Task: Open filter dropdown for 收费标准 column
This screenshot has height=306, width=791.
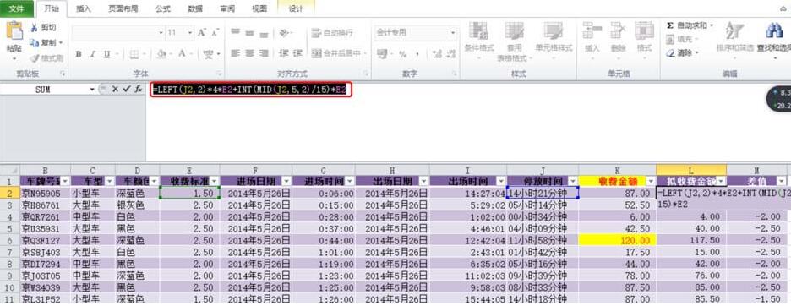Action: tap(215, 181)
